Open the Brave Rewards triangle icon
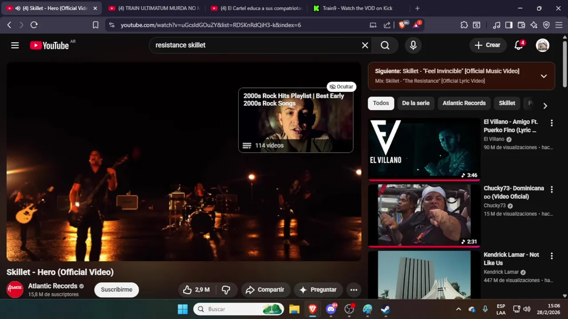The width and height of the screenshot is (568, 319). [417, 25]
